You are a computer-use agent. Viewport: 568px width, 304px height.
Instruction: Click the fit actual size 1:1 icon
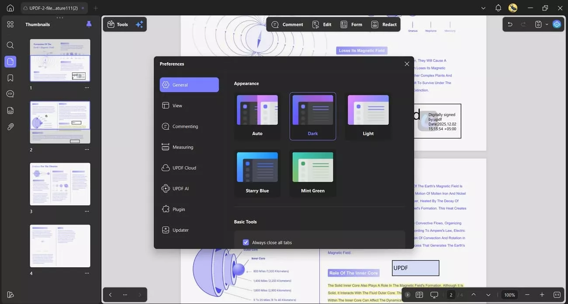tap(557, 295)
